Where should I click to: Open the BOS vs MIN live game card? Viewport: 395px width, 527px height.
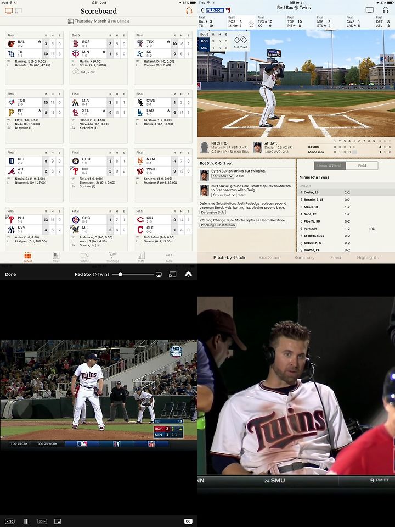pos(99,58)
